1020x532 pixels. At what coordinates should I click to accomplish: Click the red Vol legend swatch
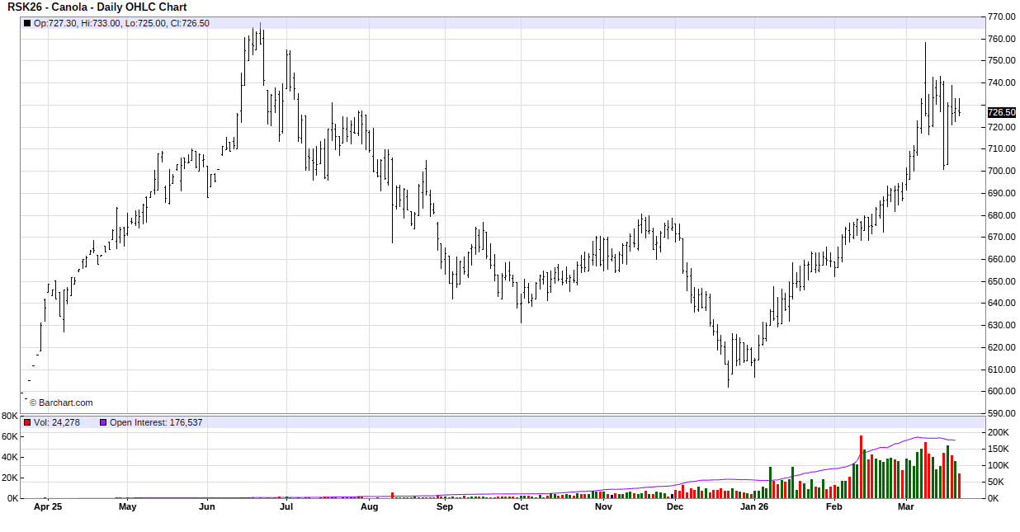tap(26, 422)
